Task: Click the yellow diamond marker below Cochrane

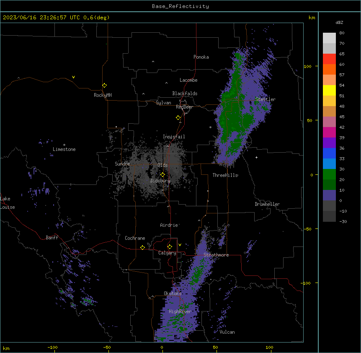Action: (142, 247)
